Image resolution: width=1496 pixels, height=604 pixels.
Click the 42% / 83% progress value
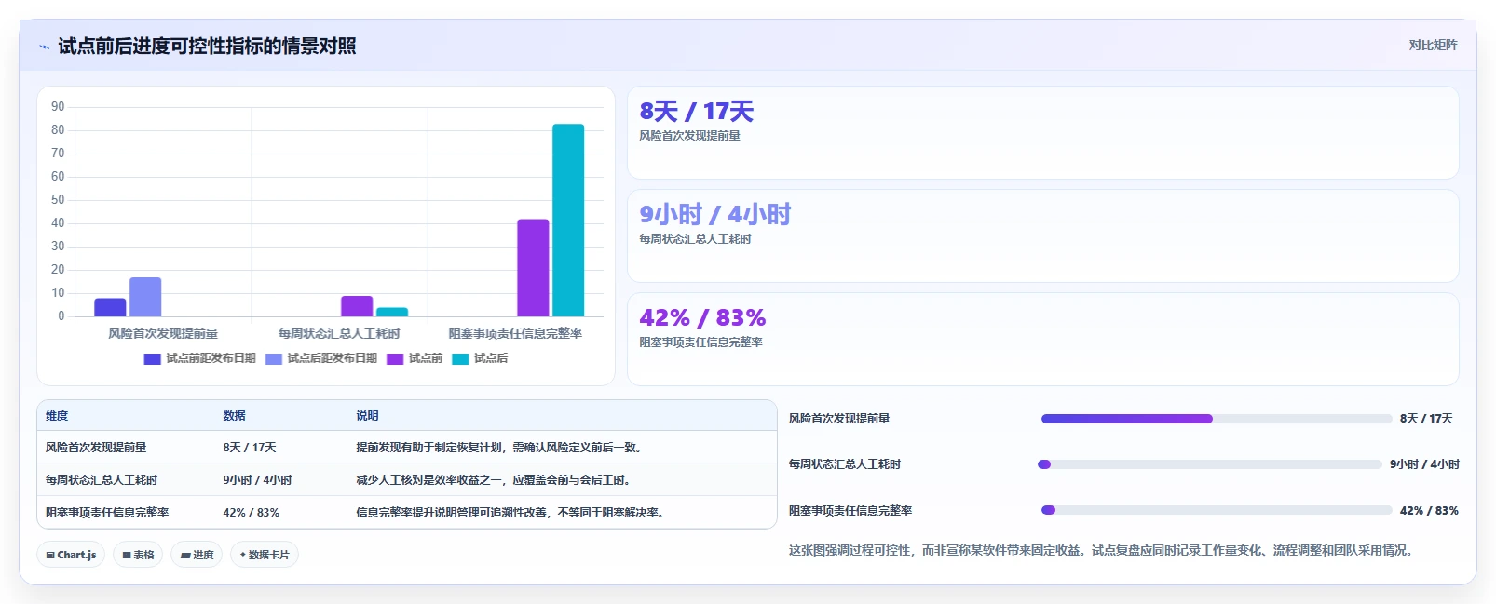1429,511
